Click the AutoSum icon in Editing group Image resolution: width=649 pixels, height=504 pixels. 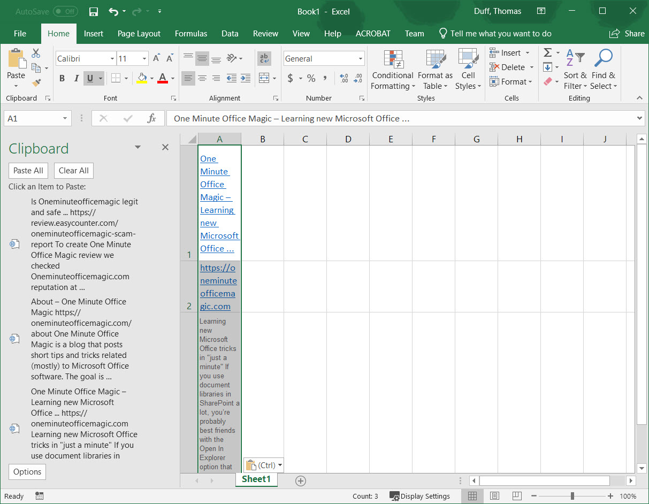548,52
